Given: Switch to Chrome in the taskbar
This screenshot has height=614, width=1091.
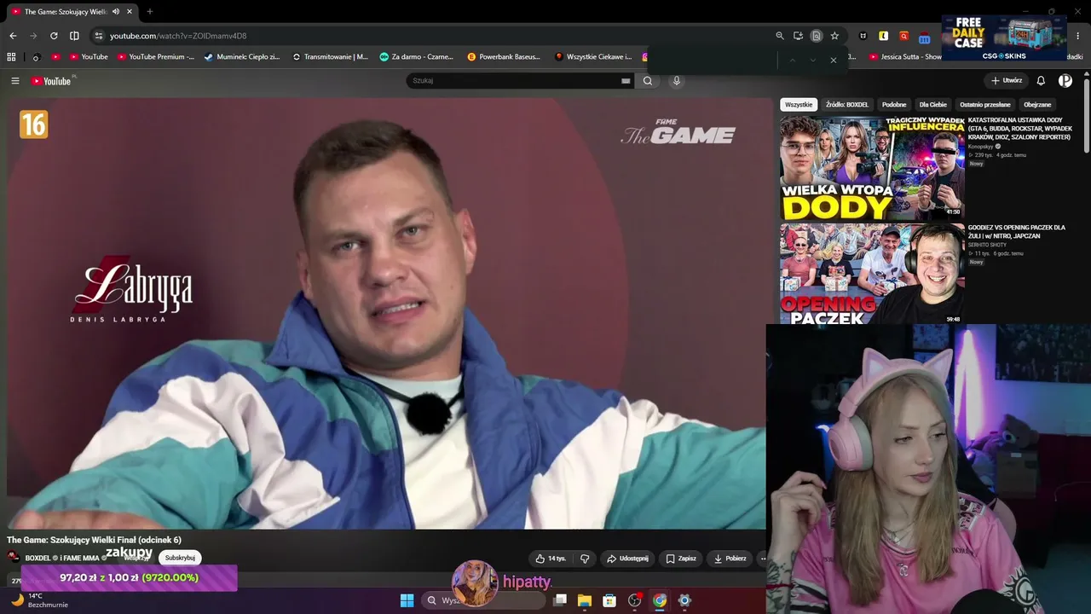Looking at the screenshot, I should tap(660, 600).
